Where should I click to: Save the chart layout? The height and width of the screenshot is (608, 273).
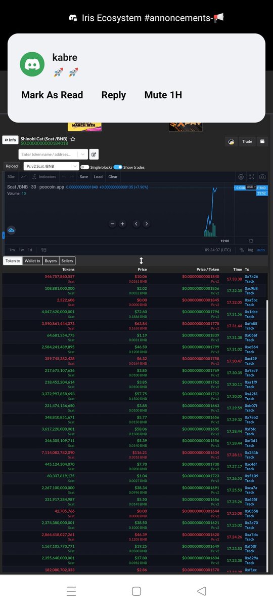click(84, 177)
